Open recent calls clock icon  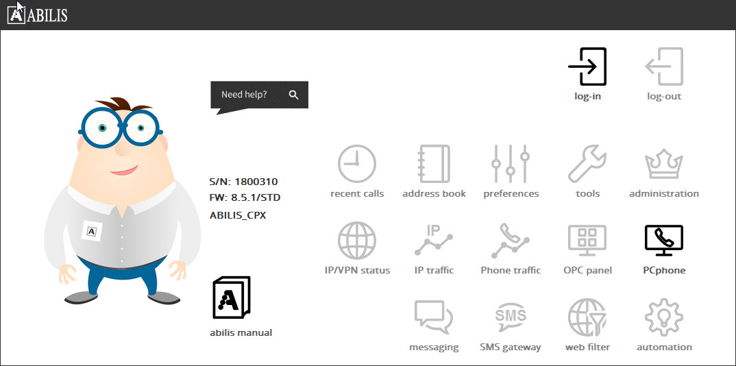point(357,163)
